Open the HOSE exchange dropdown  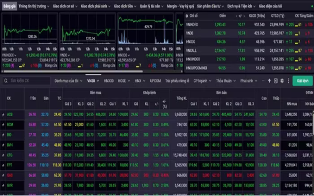(x=123, y=81)
